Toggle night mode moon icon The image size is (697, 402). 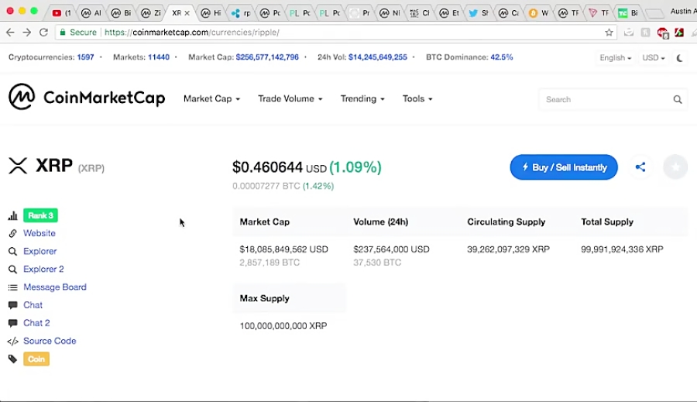(x=680, y=58)
